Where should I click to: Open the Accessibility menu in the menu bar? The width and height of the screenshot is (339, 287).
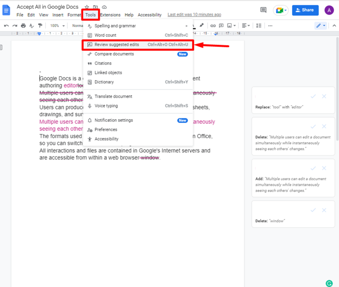(x=150, y=15)
